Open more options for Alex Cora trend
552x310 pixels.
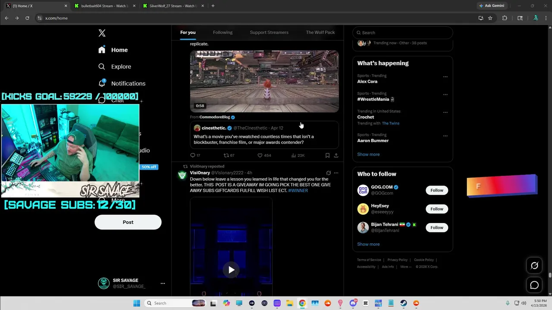click(x=445, y=77)
